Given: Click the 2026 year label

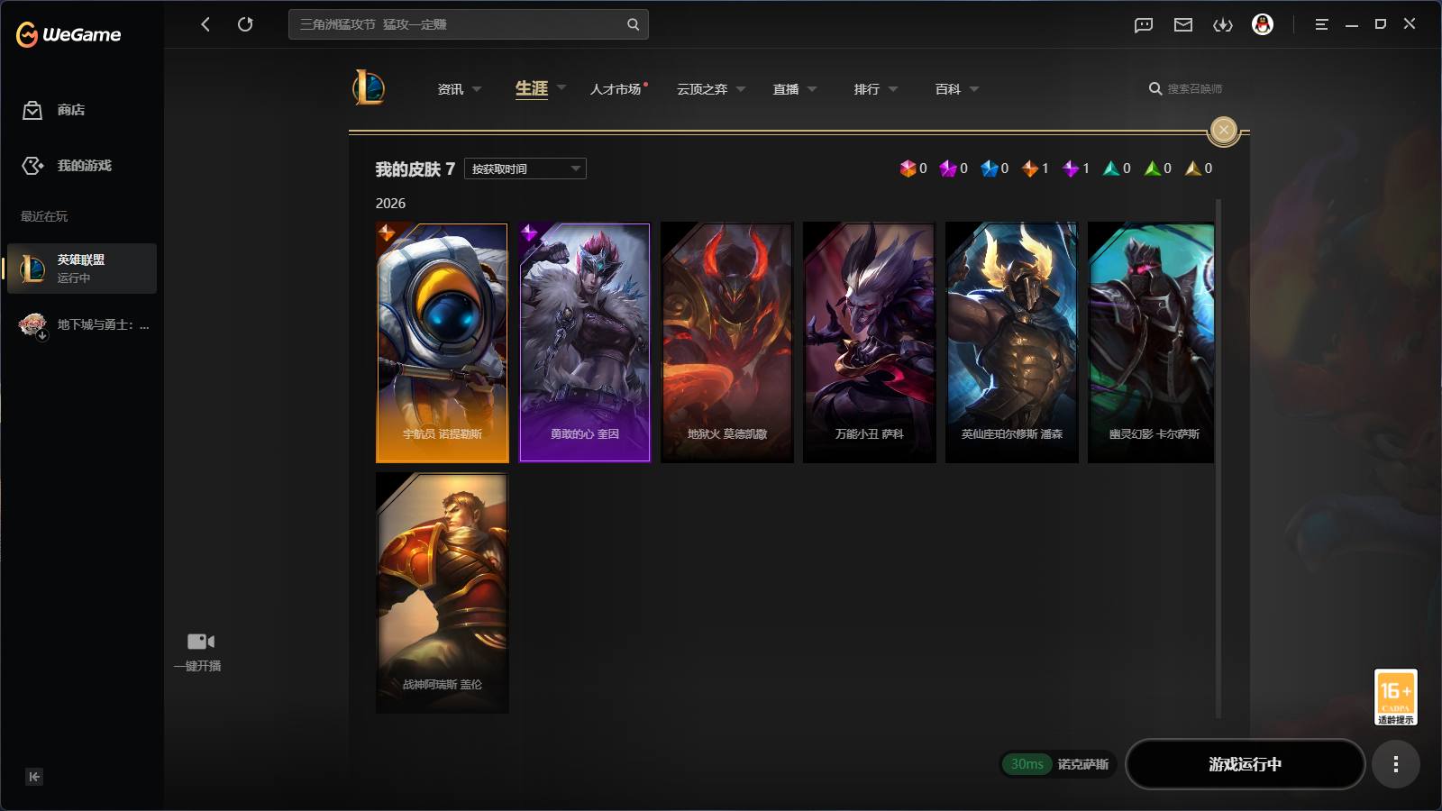Looking at the screenshot, I should (390, 204).
